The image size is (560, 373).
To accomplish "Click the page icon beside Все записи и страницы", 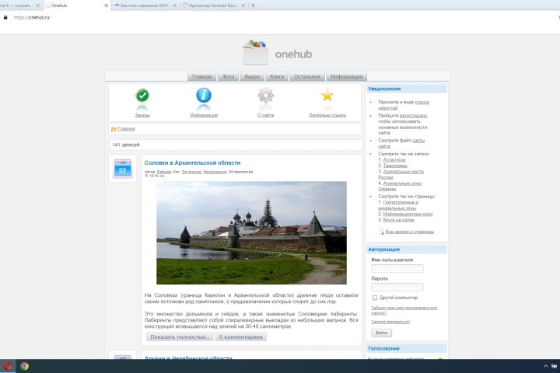I will click(381, 232).
